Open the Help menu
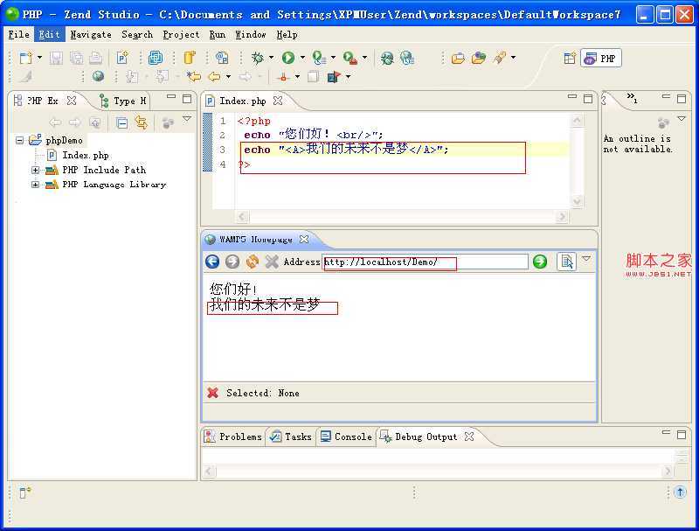Viewport: 699px width, 531px height. [x=287, y=34]
